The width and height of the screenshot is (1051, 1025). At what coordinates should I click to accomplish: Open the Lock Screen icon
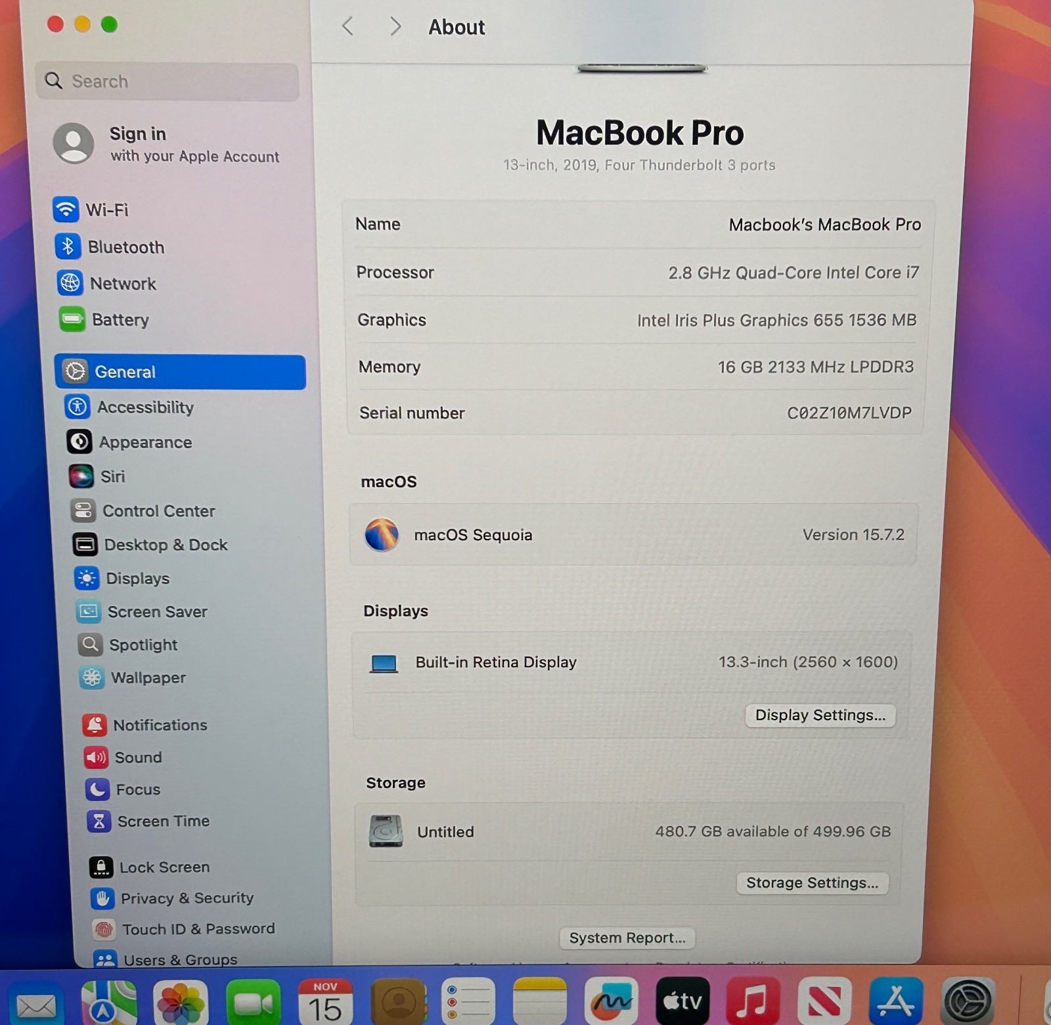[x=101, y=867]
